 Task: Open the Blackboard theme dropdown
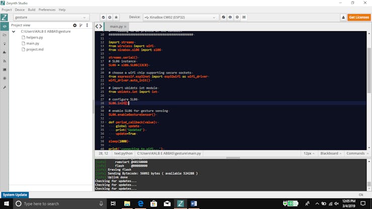pos(331,154)
